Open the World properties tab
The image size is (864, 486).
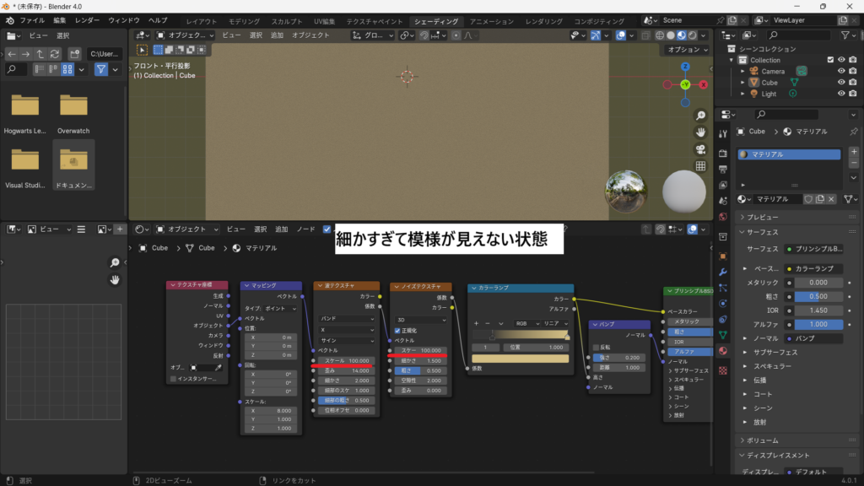[x=723, y=217]
